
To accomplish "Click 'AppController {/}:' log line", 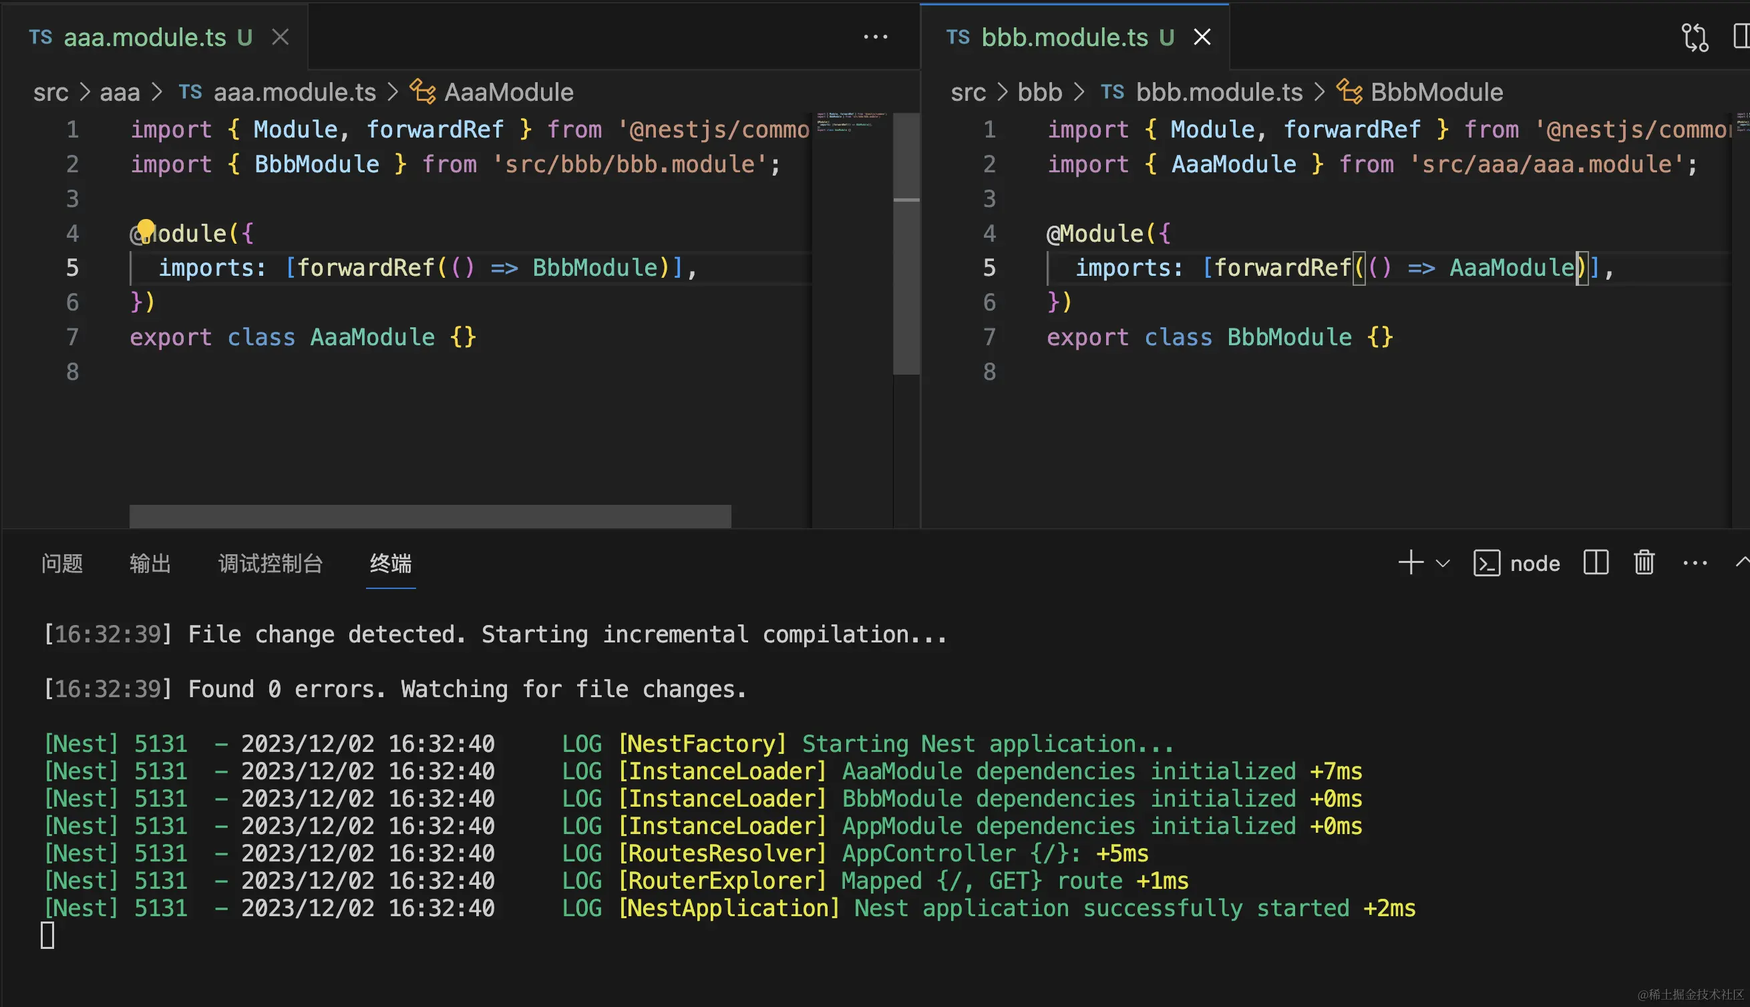I will point(596,853).
